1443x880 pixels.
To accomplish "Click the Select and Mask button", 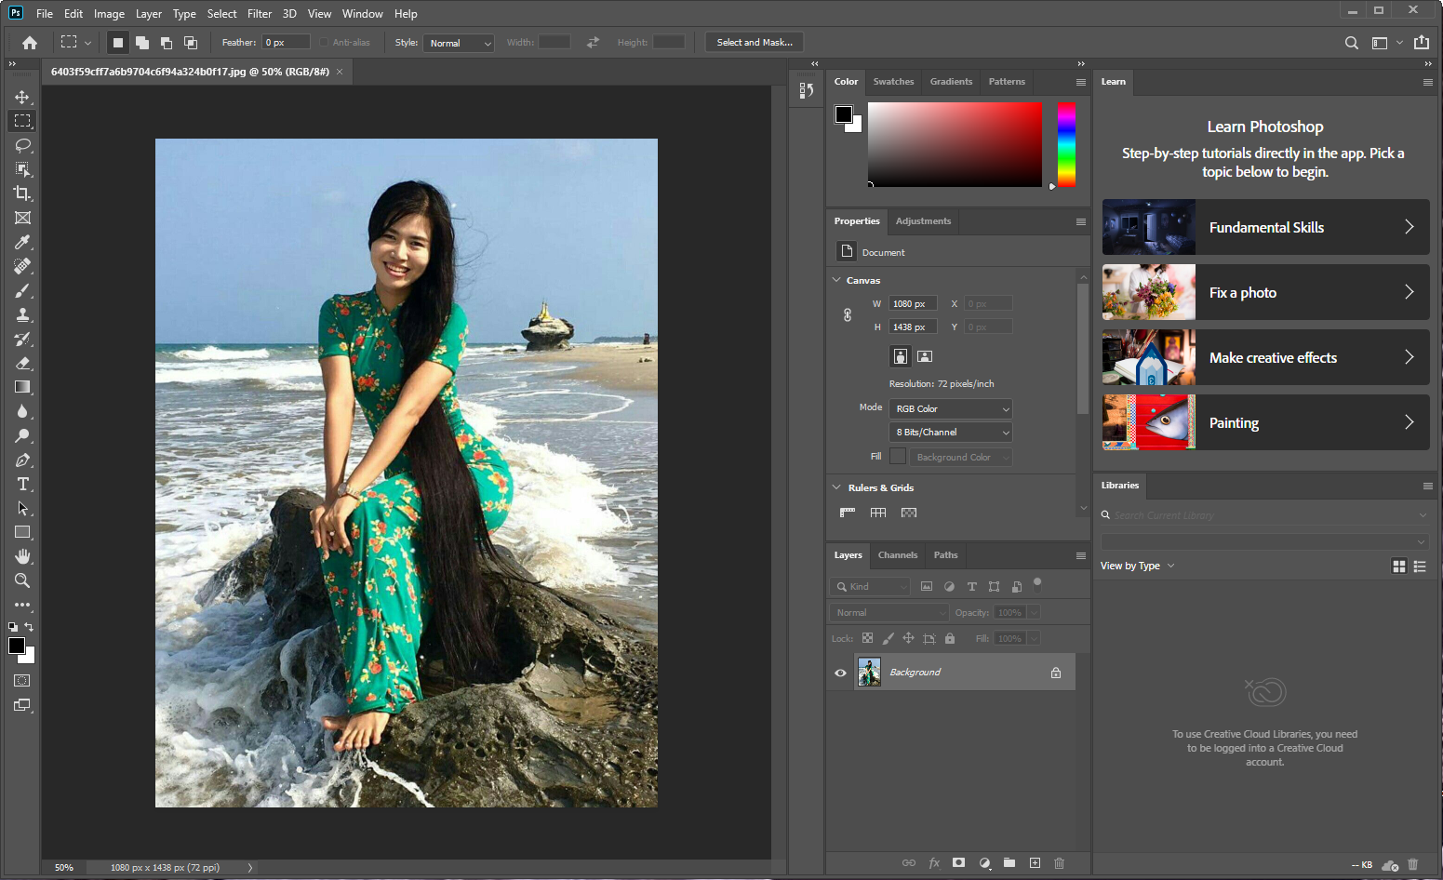I will (x=754, y=42).
